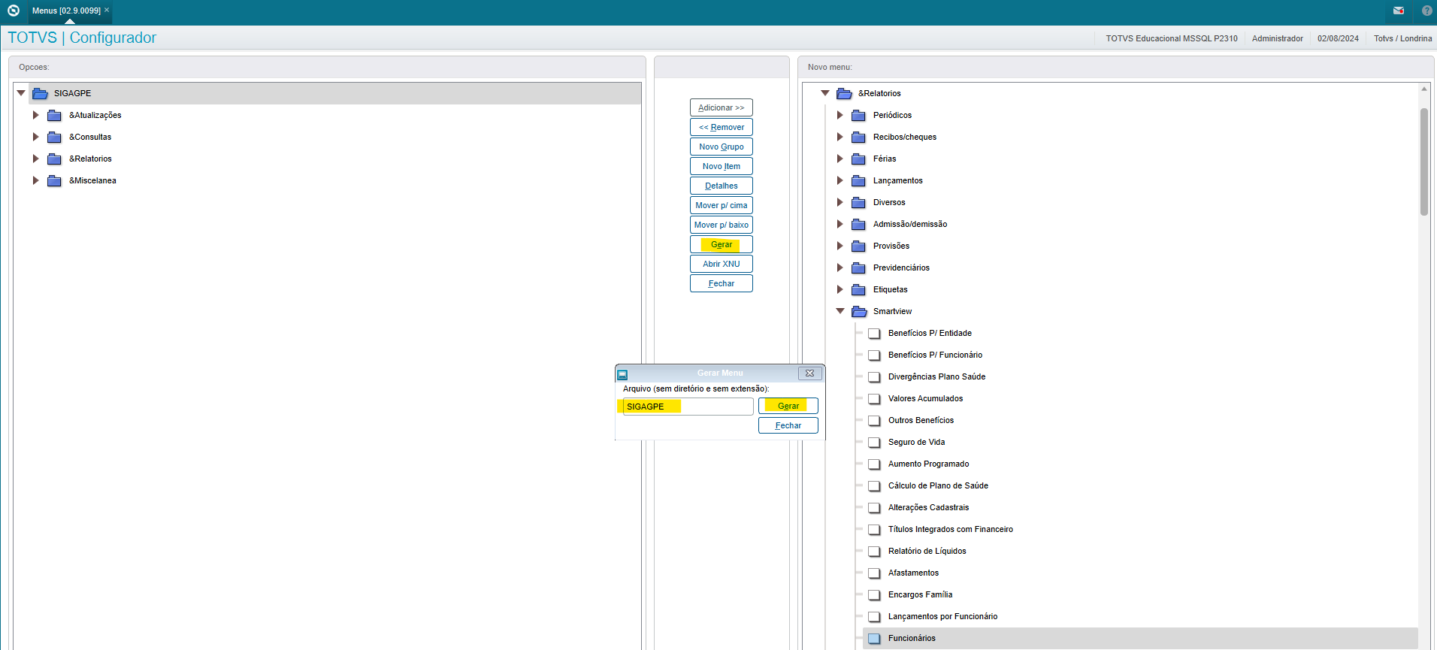Click the TOTVS logo icon in title bar
This screenshot has width=1437, height=650.
(14, 11)
